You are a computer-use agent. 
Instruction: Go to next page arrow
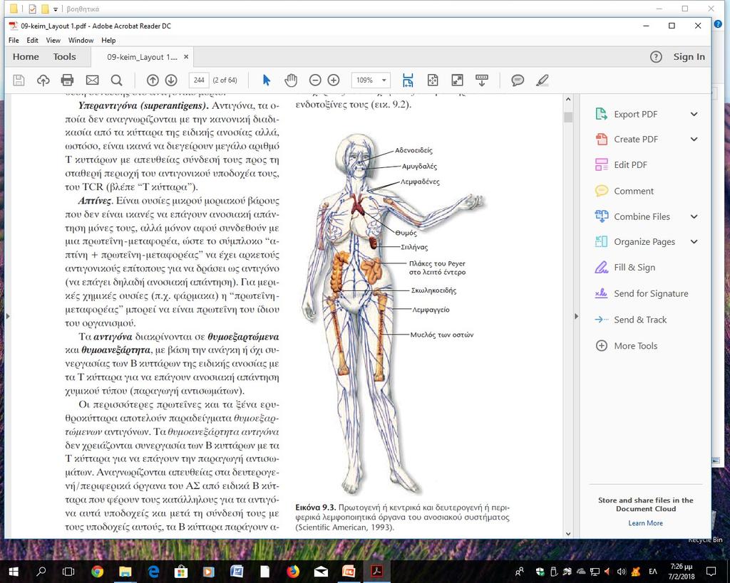pos(171,80)
